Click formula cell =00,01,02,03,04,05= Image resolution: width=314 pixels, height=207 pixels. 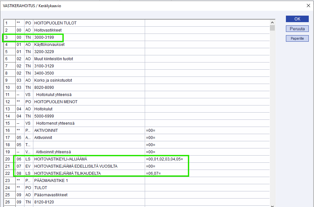tap(167, 159)
